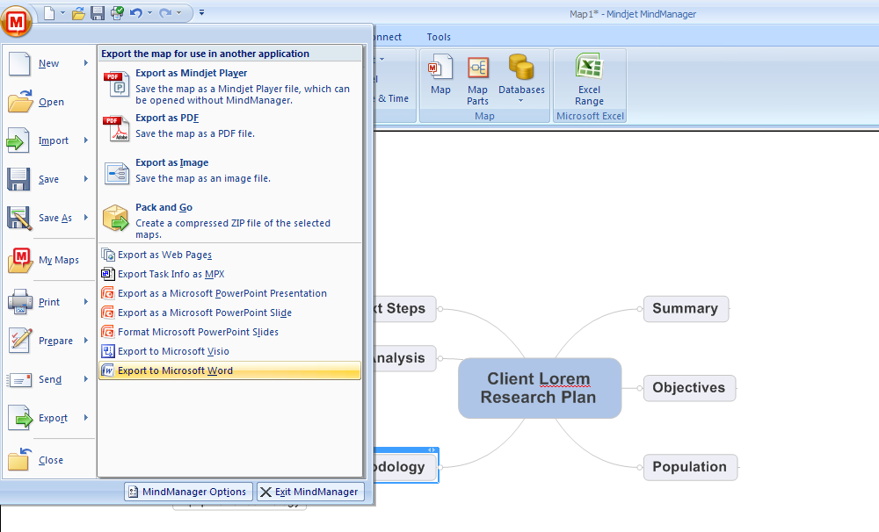Select the Population topic on the map

[689, 467]
